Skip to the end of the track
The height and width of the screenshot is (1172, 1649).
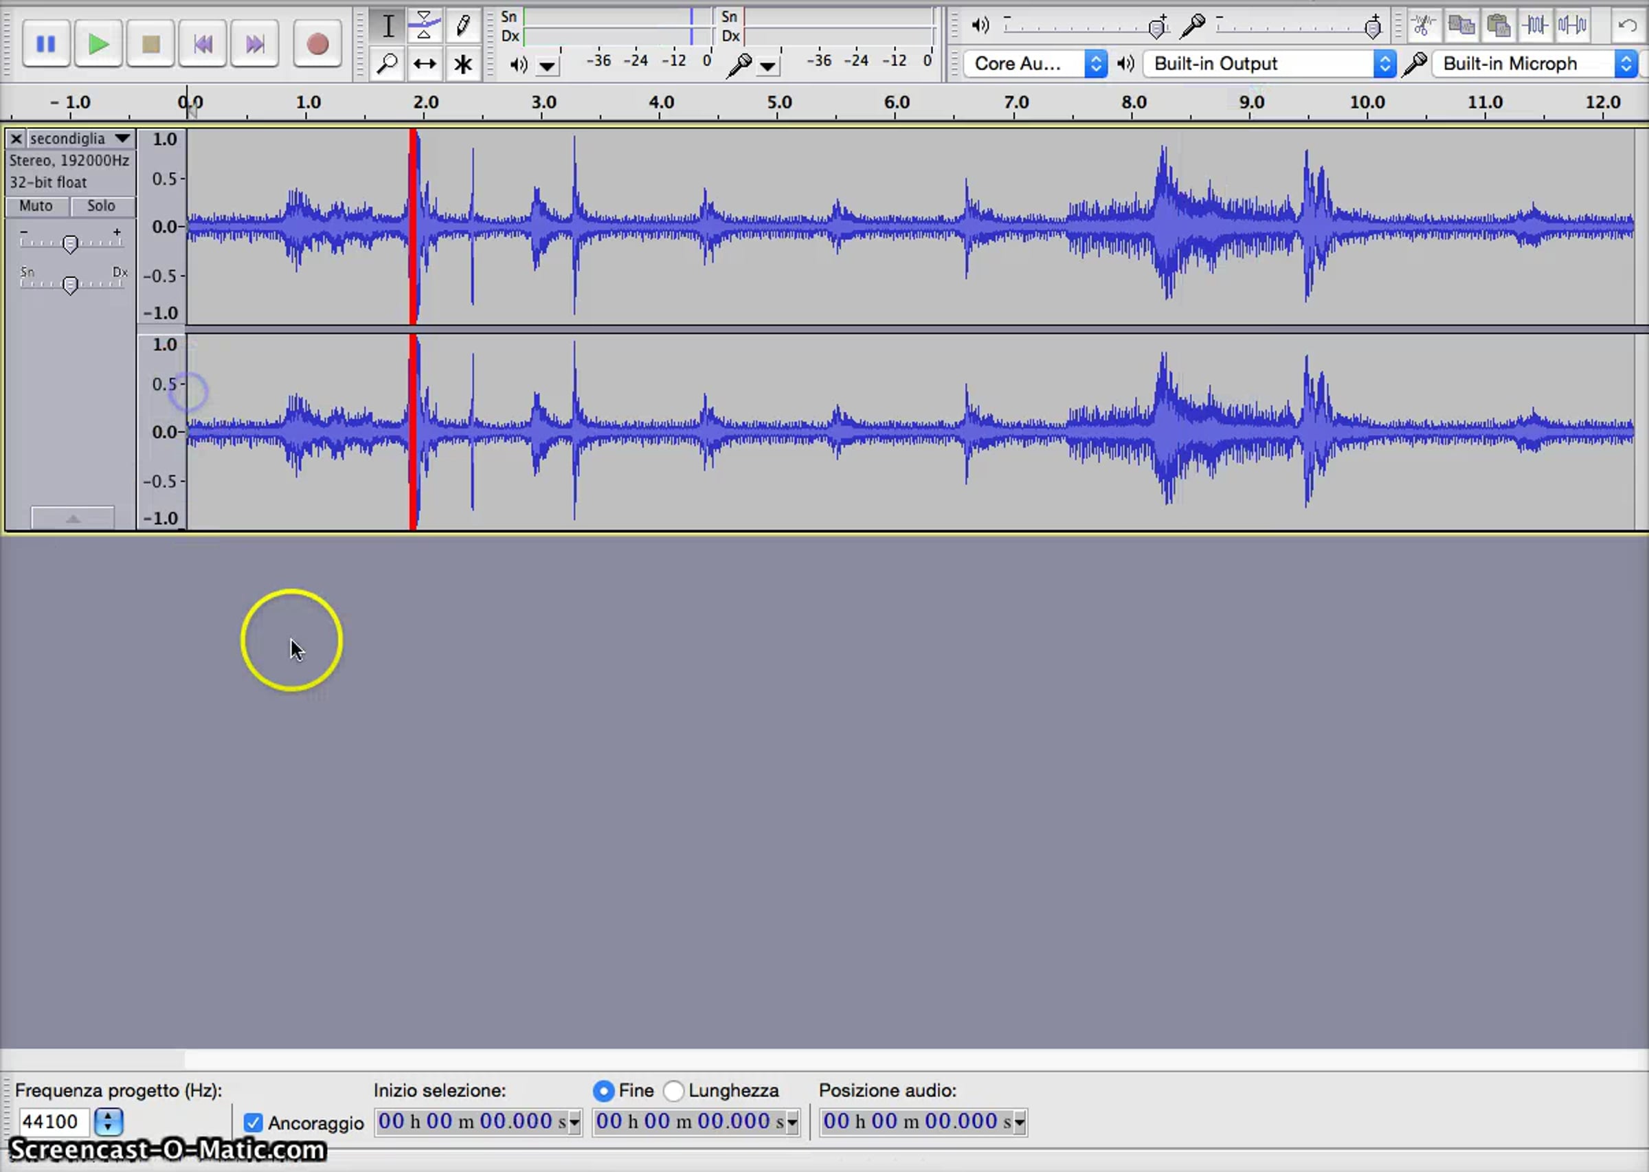[255, 45]
